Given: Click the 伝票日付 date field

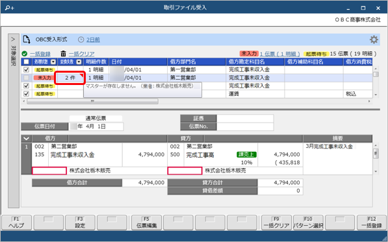Looking at the screenshot, I should 96,127.
